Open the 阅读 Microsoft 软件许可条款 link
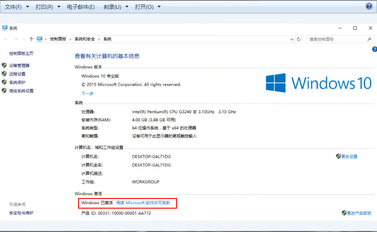 point(143,203)
